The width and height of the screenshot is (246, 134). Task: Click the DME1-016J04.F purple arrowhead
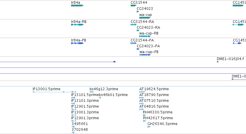[x=217, y=62]
